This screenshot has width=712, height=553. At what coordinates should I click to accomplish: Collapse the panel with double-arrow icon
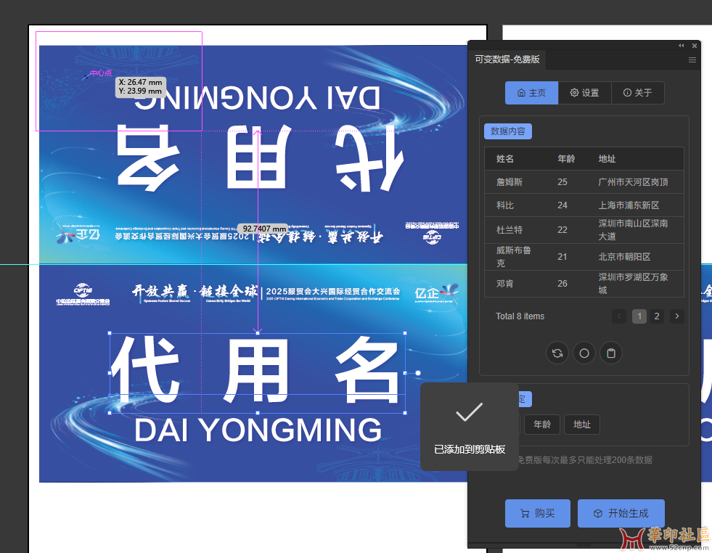click(682, 45)
